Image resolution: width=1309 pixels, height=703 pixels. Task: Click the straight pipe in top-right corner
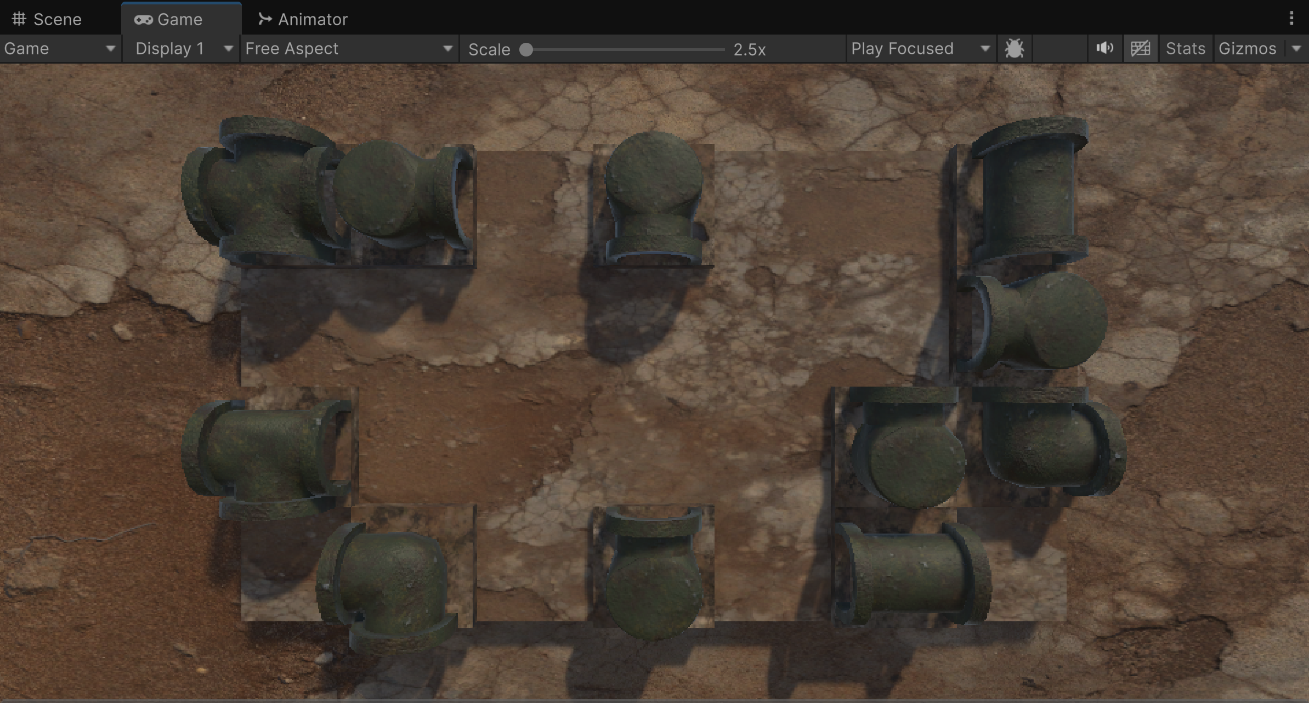pyautogui.click(x=1030, y=189)
